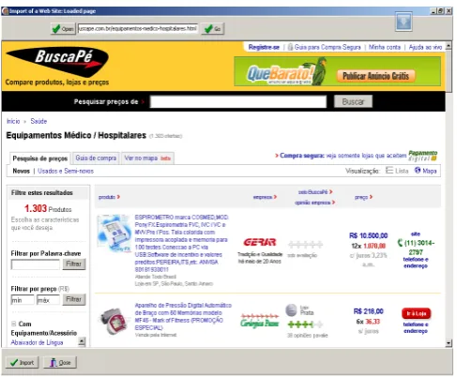The image size is (457, 377).
Task: Open the espirometro product thumbnail
Action: coord(114,234)
